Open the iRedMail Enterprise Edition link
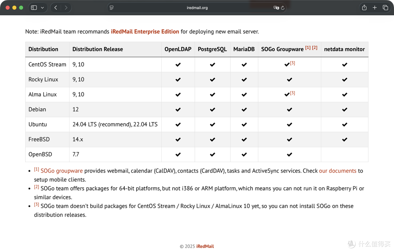Screen dimensions: 394x252 click(145, 31)
